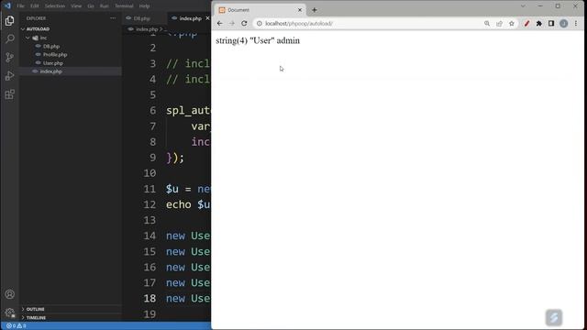Open the Chrome three-dot menu

click(576, 24)
